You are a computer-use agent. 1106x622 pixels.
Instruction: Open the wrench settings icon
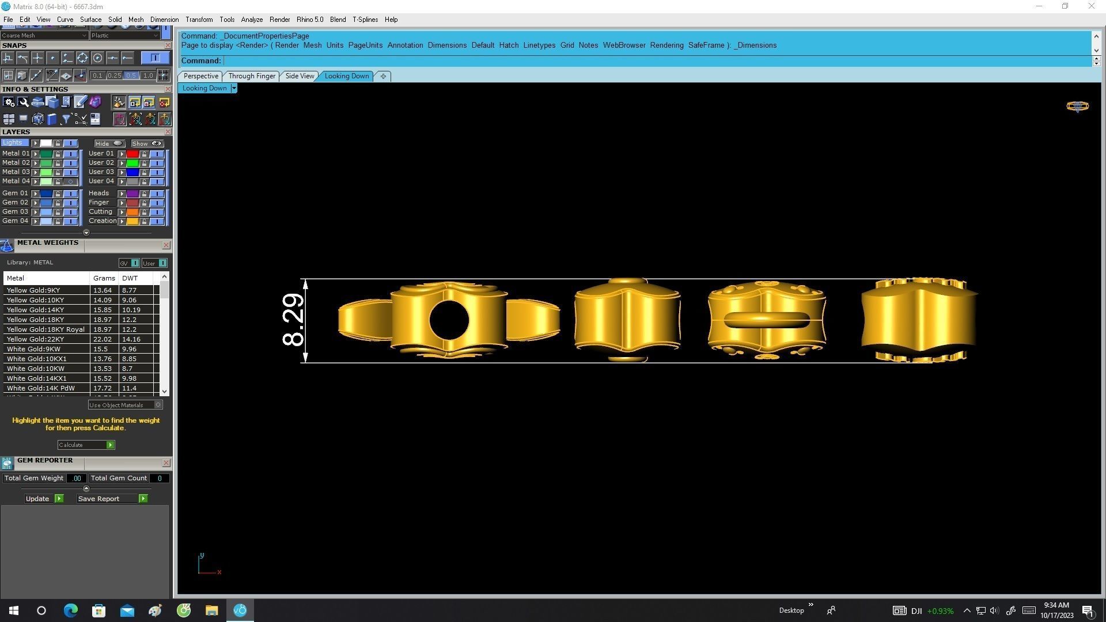[x=23, y=103]
